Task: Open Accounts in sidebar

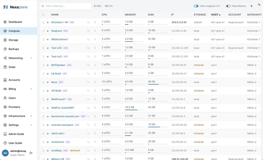Action: [18, 80]
